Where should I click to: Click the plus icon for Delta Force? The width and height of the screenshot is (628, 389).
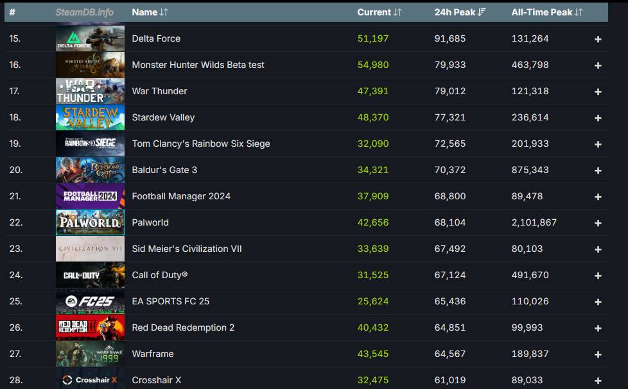click(598, 39)
